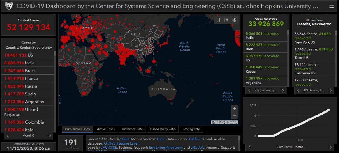Image resolution: width=339 pixels, height=153 pixels.
Task: Select Russia in cases by country list
Action: click(28, 86)
